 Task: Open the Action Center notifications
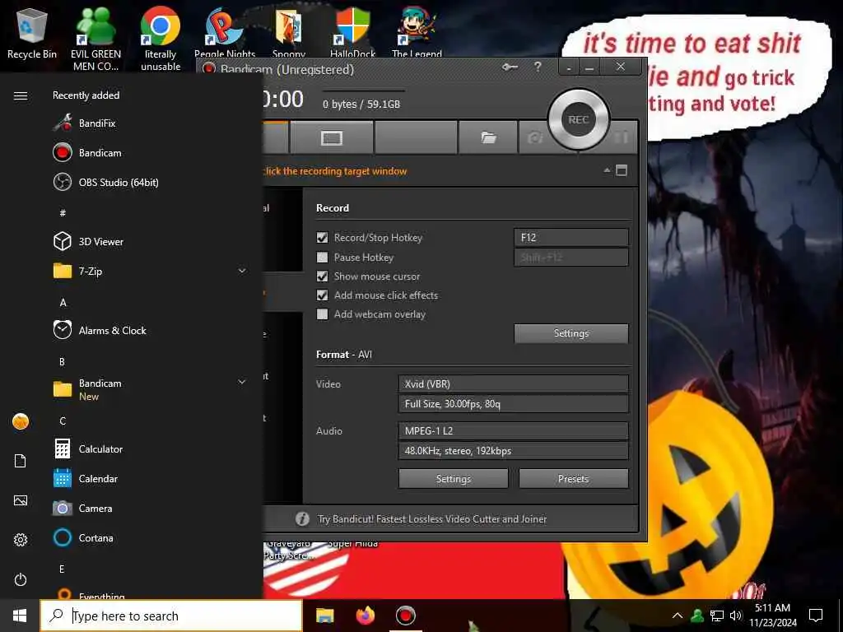[816, 616]
